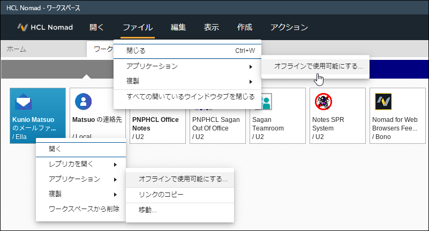
Task: Open the ファイル menu
Action: pyautogui.click(x=138, y=27)
